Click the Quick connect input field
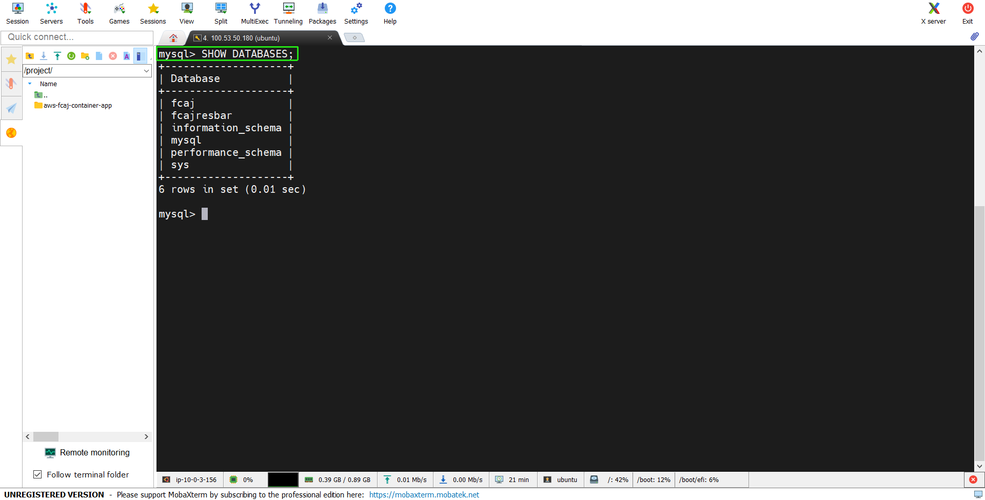Screen dimensions: 985x500 pyautogui.click(x=77, y=37)
